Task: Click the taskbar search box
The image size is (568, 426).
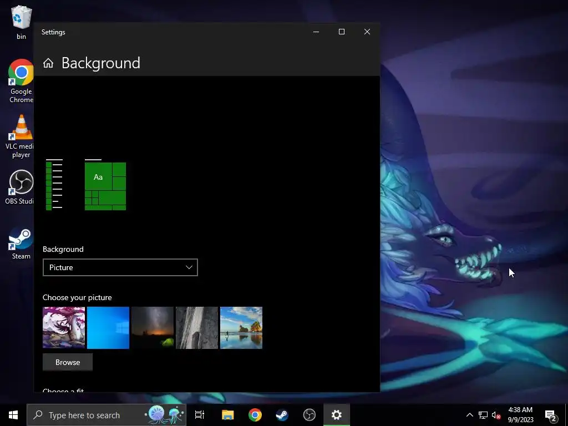Action: click(x=106, y=415)
